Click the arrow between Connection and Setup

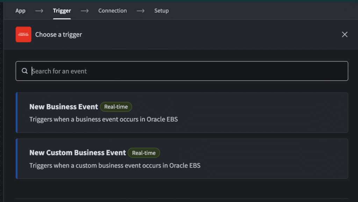pyautogui.click(x=141, y=11)
